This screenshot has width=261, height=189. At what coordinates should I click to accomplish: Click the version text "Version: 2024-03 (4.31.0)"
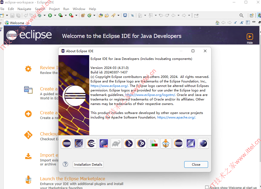[110, 68]
